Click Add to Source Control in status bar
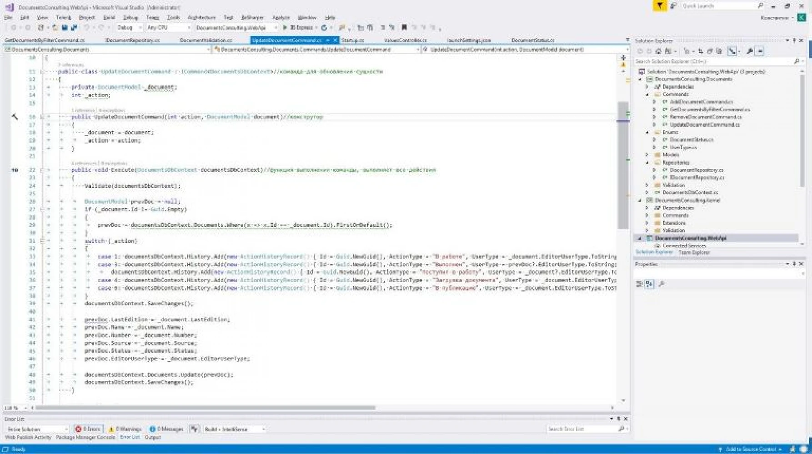812x454 pixels. coord(751,449)
